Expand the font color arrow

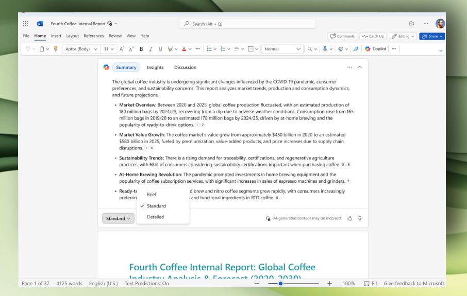pos(190,49)
